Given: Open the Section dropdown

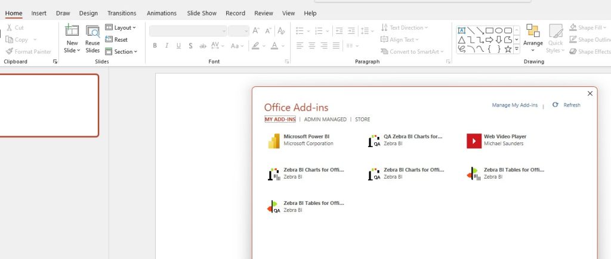Looking at the screenshot, I should 121,51.
